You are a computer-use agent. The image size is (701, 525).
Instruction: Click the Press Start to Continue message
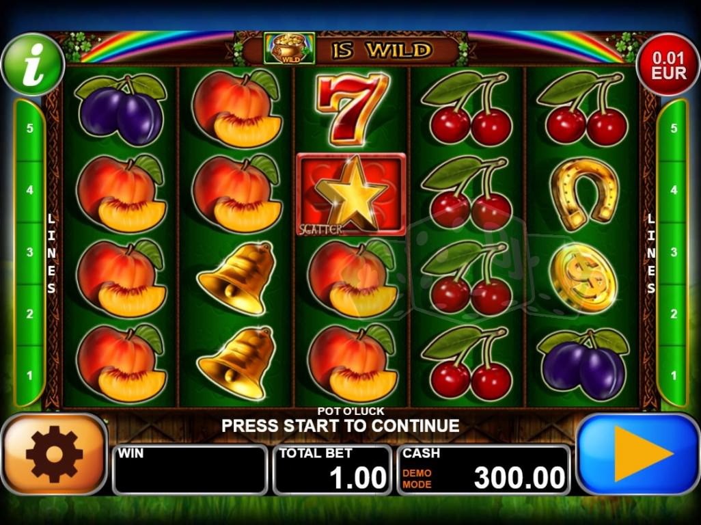pos(340,426)
